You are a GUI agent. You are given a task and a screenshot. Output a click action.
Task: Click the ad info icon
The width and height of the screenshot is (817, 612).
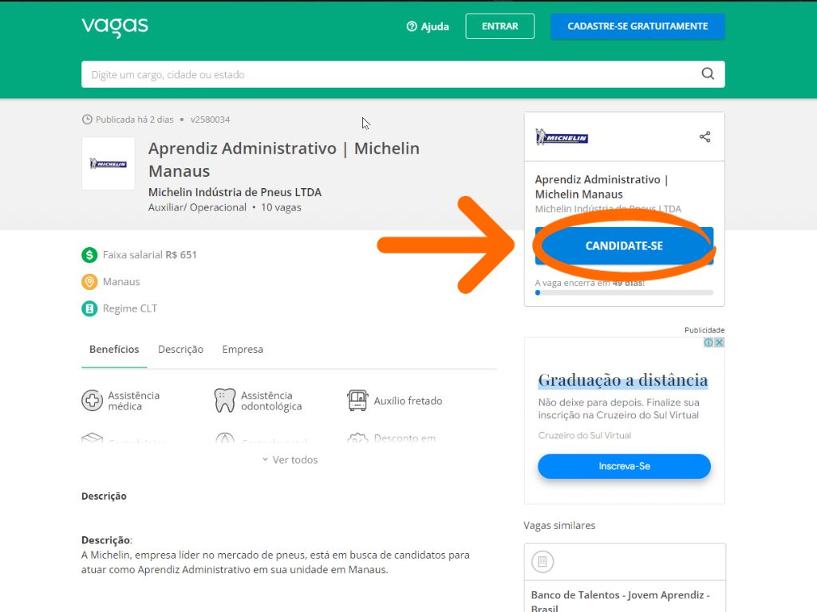click(x=708, y=343)
